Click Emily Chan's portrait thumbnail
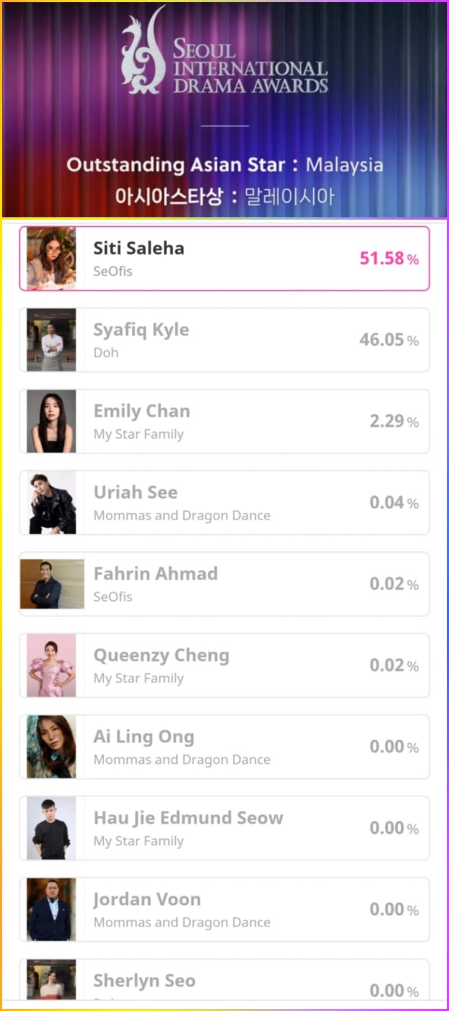Viewport: 449px width, 1011px height. (52, 421)
